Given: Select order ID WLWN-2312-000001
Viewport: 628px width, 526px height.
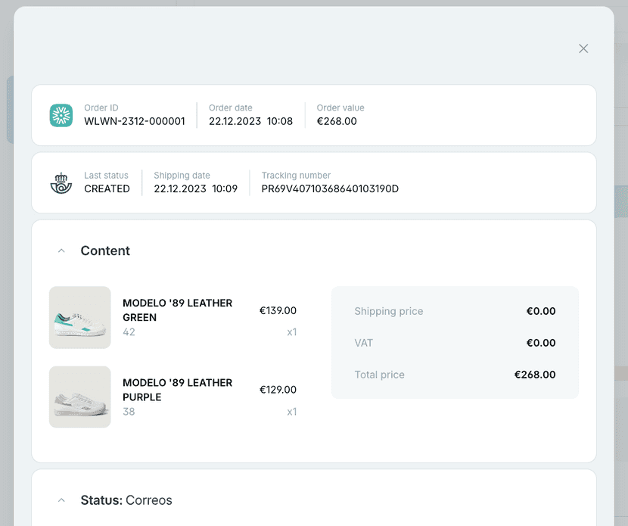Looking at the screenshot, I should coord(135,121).
